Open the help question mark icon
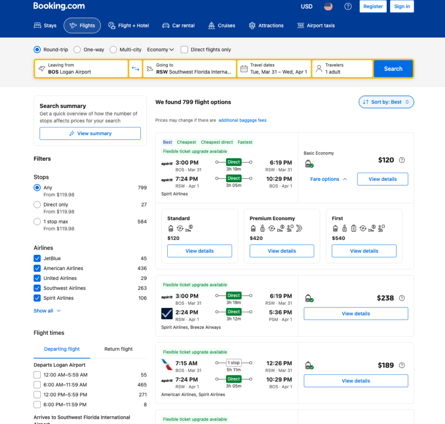 click(x=348, y=7)
